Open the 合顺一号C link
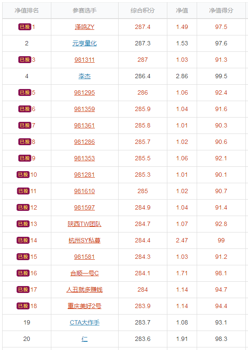 click(85, 273)
